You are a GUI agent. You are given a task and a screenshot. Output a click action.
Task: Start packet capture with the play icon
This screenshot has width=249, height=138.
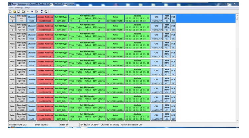click(28, 12)
